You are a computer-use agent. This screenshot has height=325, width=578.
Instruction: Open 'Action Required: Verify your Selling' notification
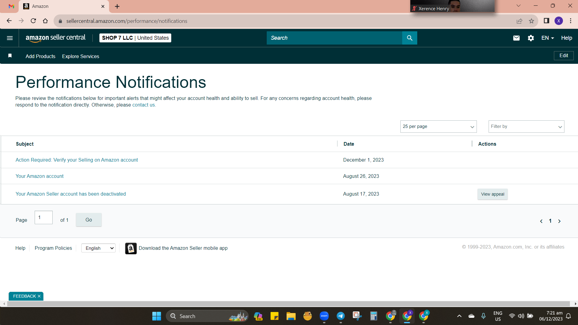pyautogui.click(x=77, y=160)
